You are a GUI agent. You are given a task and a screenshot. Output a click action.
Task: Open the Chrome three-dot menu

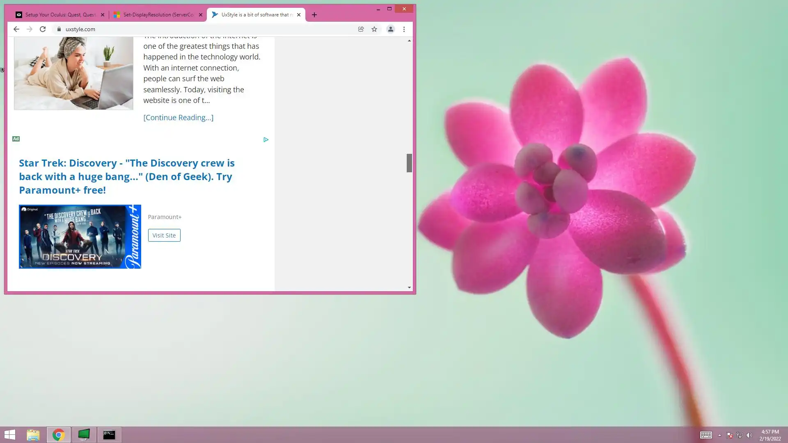[404, 29]
